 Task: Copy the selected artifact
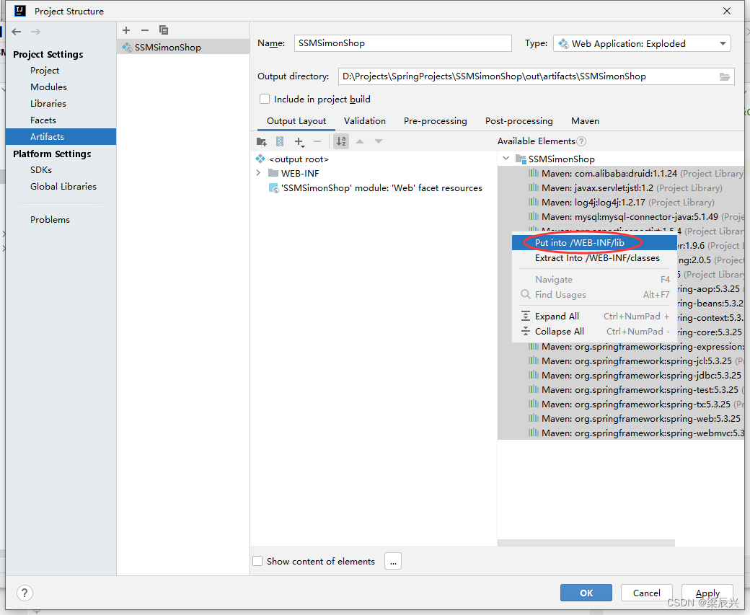tap(164, 30)
